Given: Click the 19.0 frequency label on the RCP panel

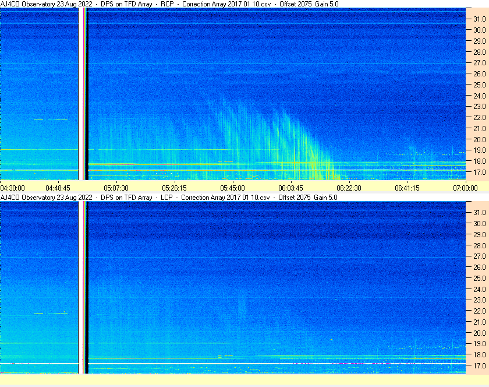Looking at the screenshot, I should pos(480,150).
